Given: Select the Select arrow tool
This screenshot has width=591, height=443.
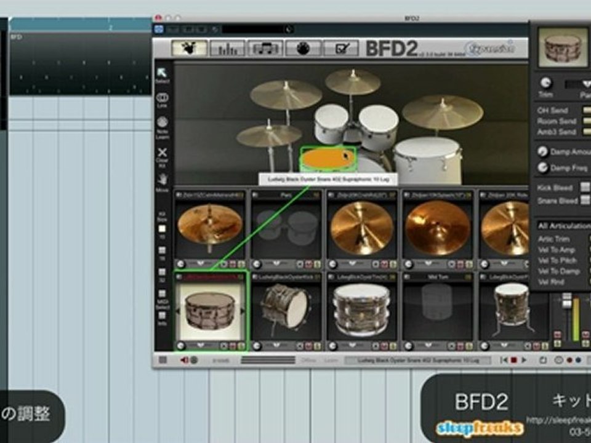Looking at the screenshot, I should 162,75.
